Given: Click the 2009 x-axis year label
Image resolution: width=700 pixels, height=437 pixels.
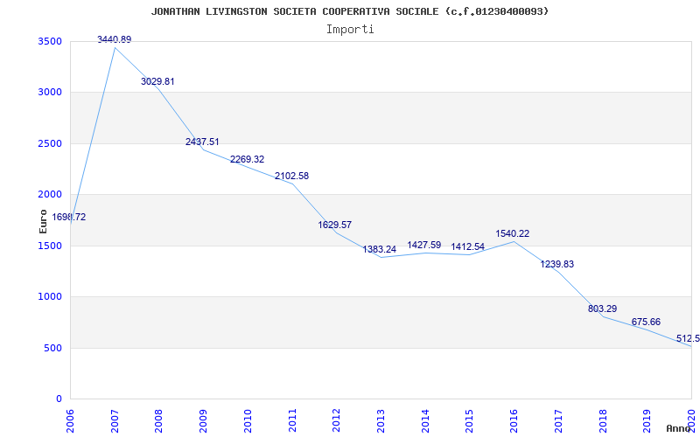Looking at the screenshot, I should click(204, 420).
